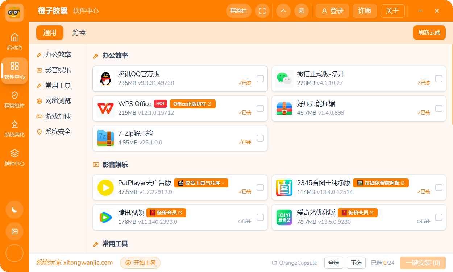
Task: Click the fullscreen brackets icon in the title bar
Action: (262, 11)
